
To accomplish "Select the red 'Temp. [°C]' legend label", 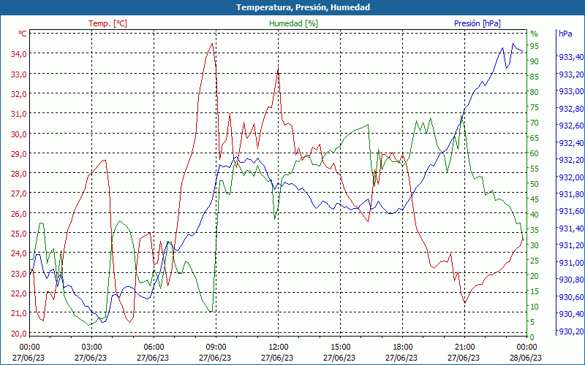I will (107, 23).
